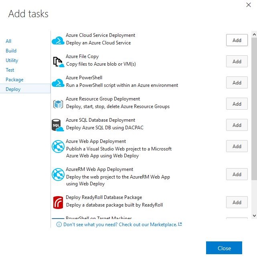Show All task categories

[8, 41]
